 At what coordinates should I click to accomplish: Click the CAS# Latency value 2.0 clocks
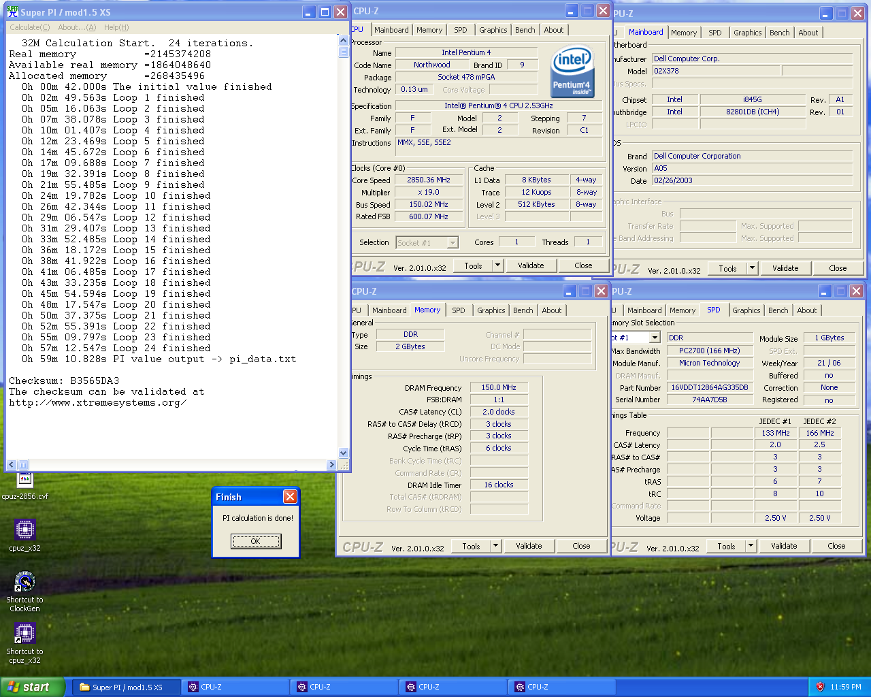point(499,412)
